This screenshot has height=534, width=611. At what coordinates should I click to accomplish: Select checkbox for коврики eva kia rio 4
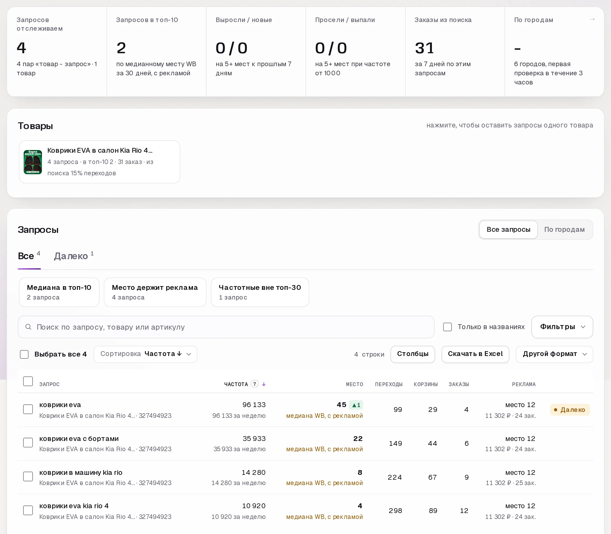pos(28,510)
